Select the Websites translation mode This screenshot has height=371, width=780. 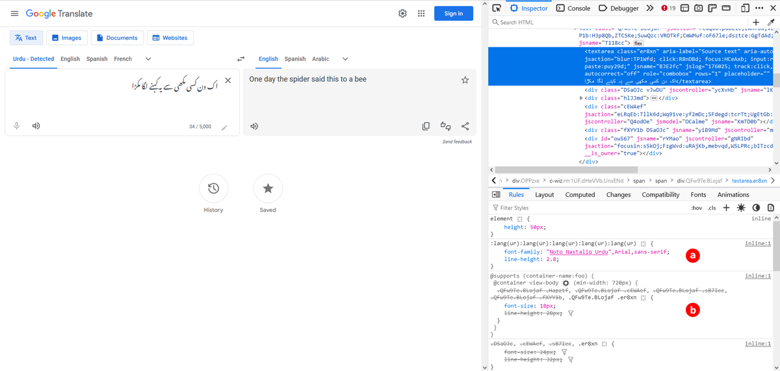pyautogui.click(x=170, y=38)
